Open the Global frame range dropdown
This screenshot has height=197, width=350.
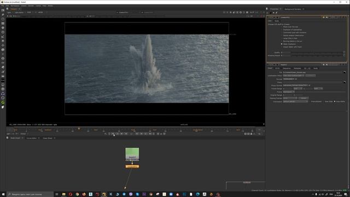click(x=24, y=134)
